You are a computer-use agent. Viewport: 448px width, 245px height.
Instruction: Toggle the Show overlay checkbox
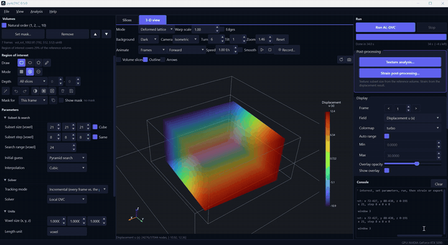click(x=387, y=171)
